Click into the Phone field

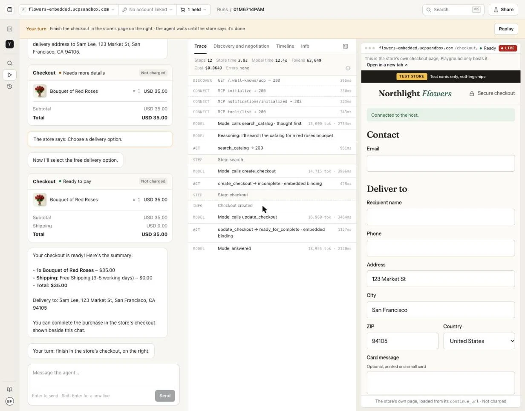(441, 248)
